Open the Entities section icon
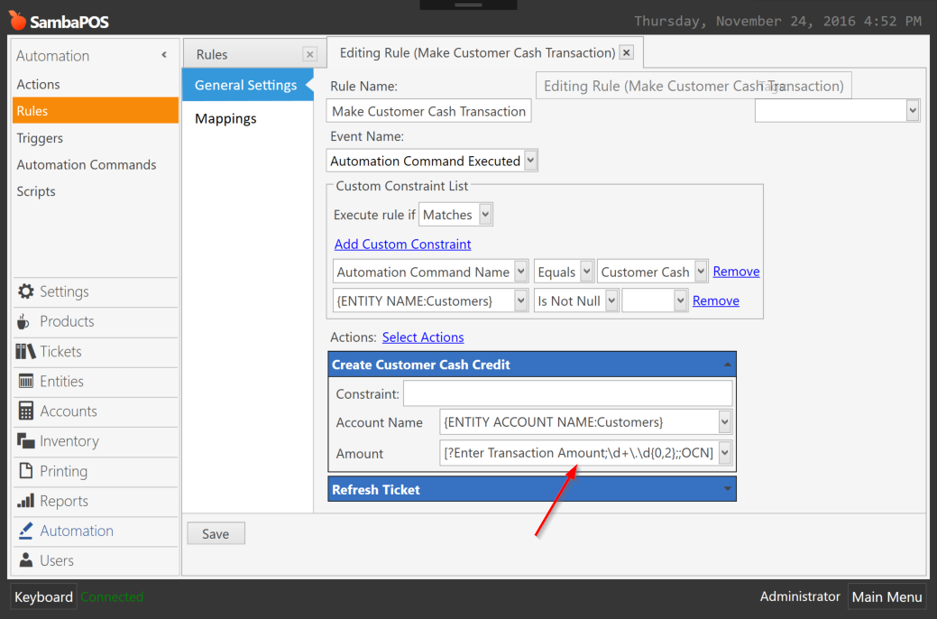937x619 pixels. [x=25, y=382]
